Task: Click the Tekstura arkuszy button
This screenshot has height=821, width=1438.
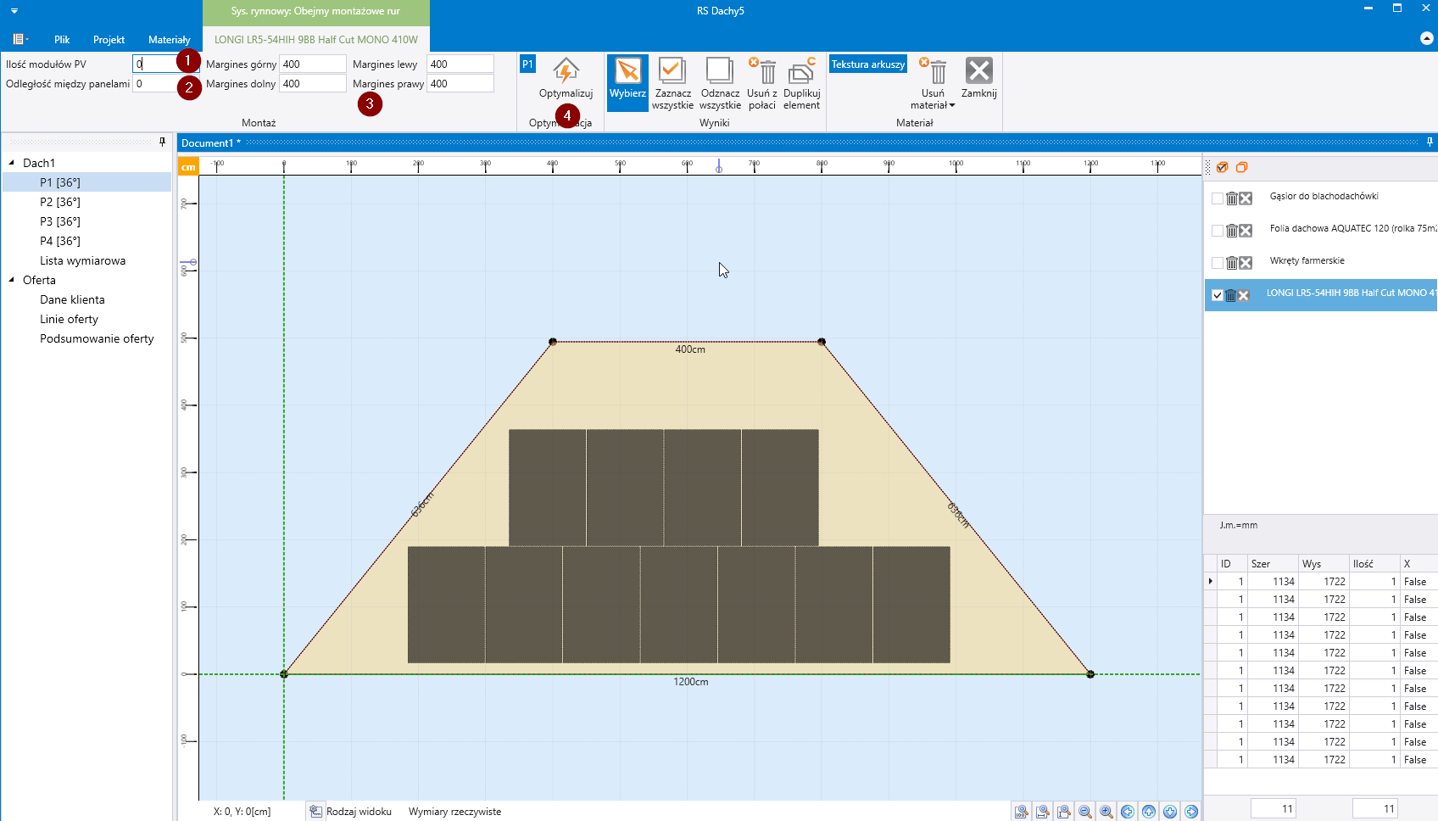Action: (867, 64)
